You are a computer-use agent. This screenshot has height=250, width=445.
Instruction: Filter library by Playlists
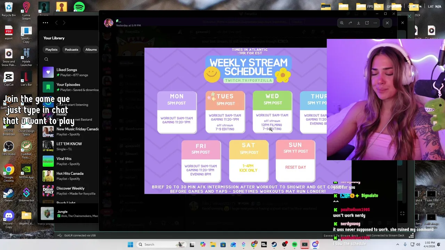click(51, 50)
